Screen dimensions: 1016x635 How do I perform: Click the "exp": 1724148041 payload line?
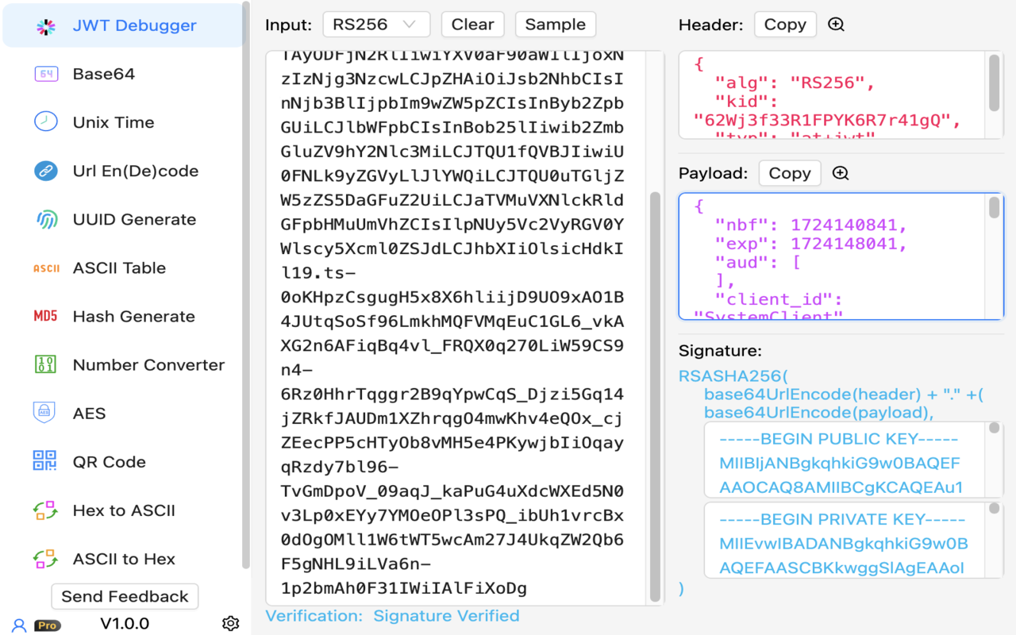[x=810, y=244]
